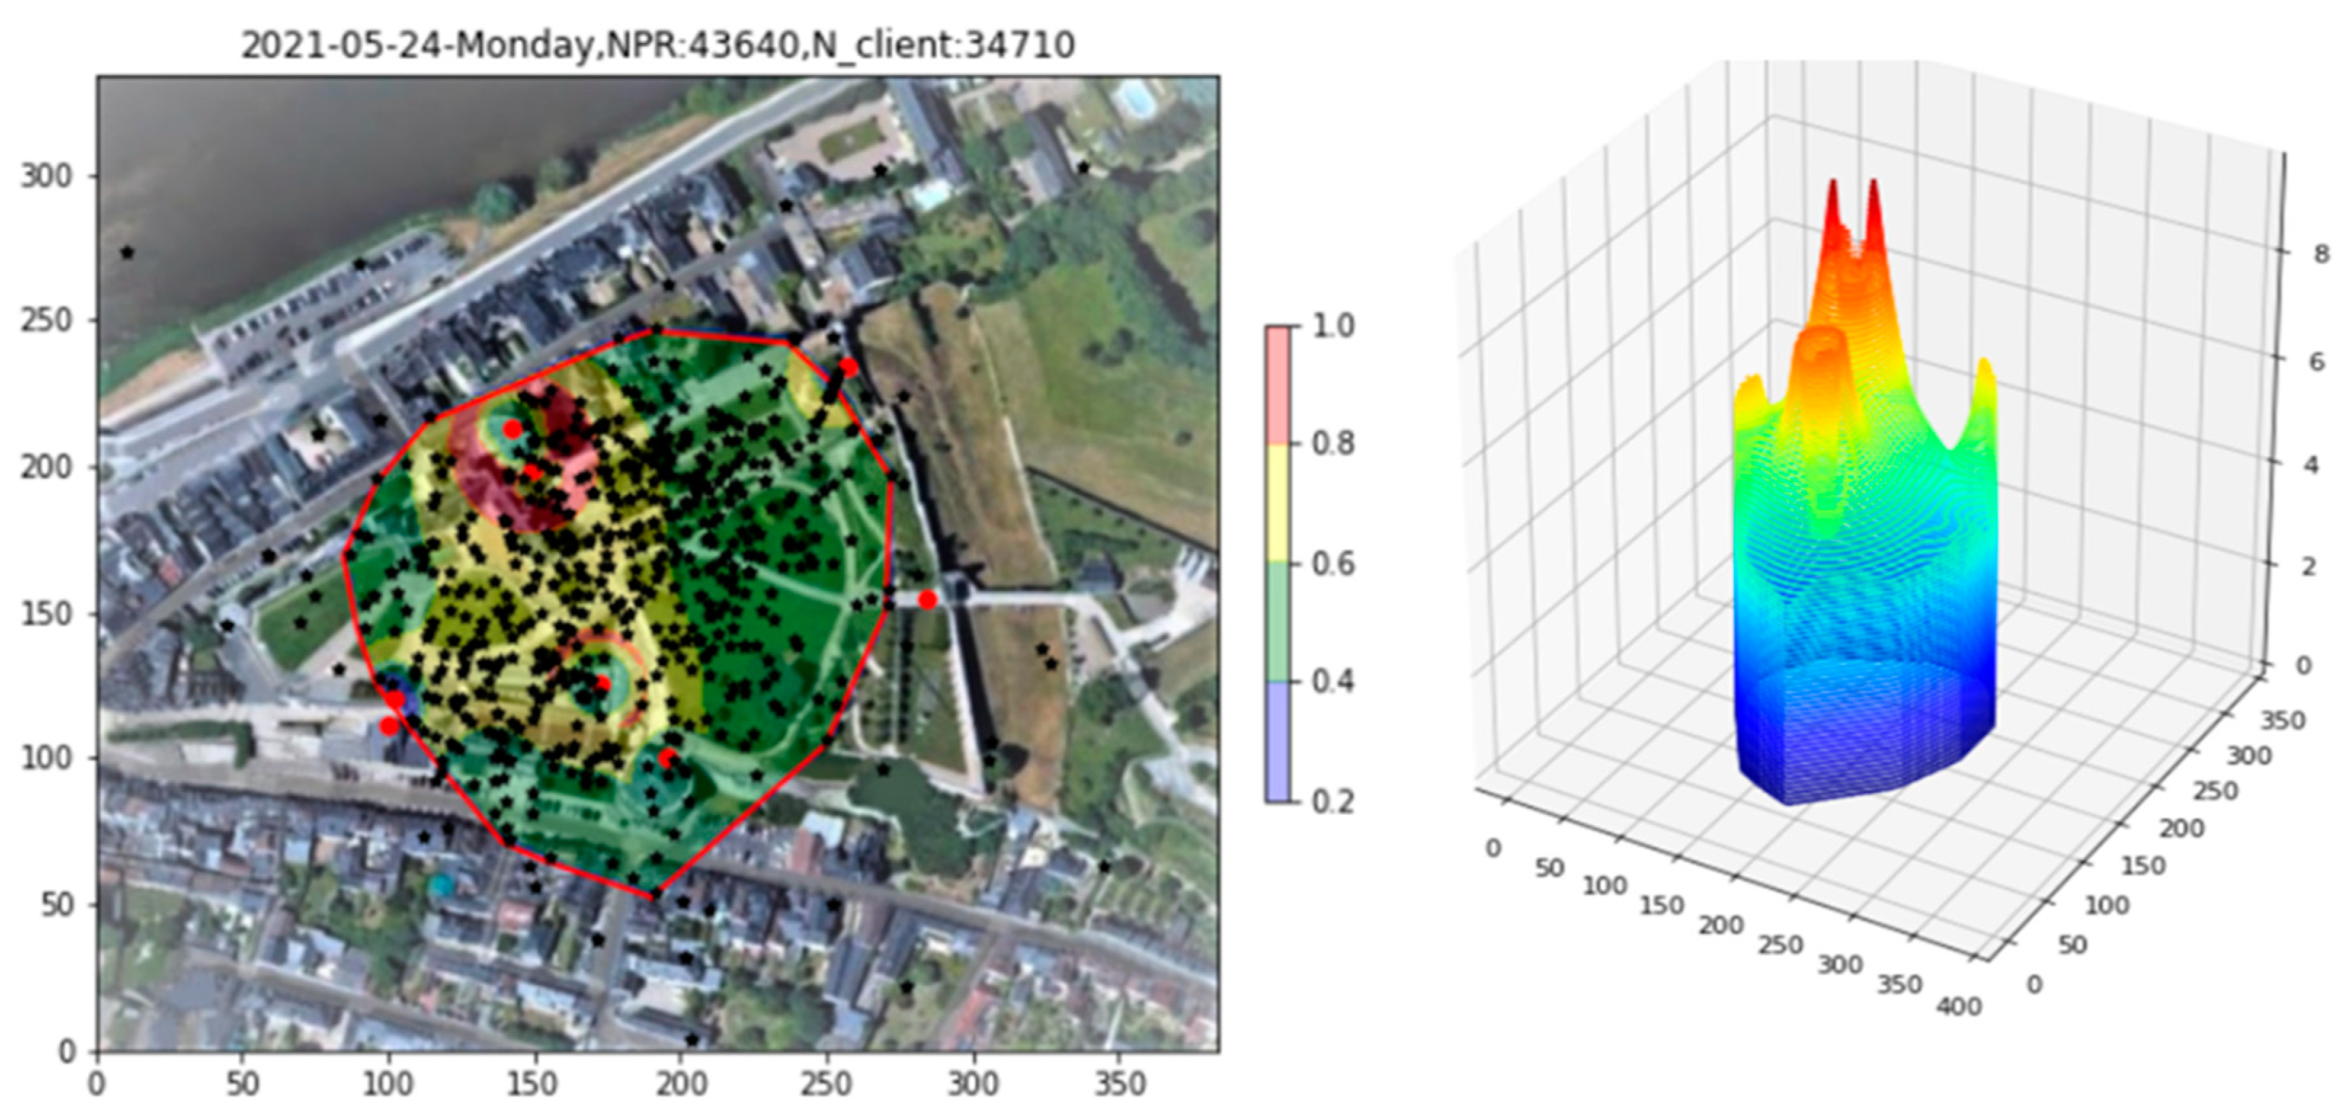Viewport: 2348px width, 1113px height.
Task: Click the black star just above the x-axis
Action: pyautogui.click(x=692, y=1040)
